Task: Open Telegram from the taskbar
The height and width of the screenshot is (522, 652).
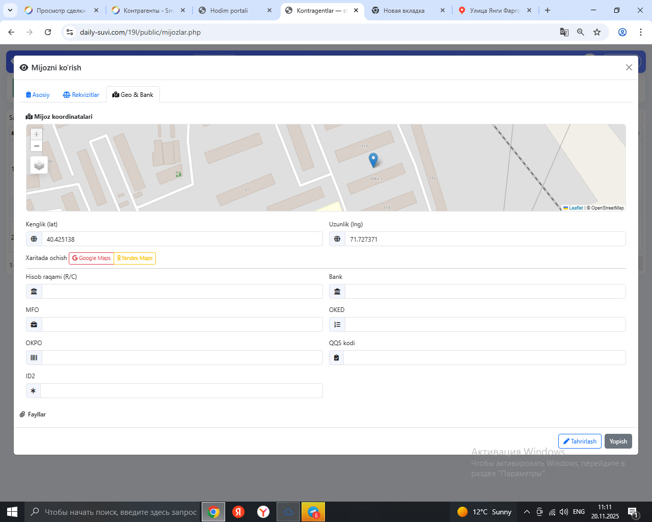Action: [x=313, y=512]
